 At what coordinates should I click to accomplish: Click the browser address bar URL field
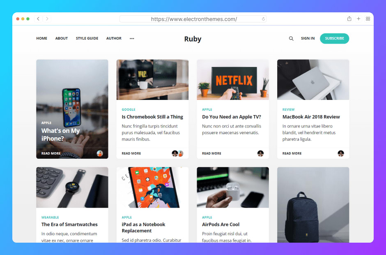pyautogui.click(x=193, y=19)
